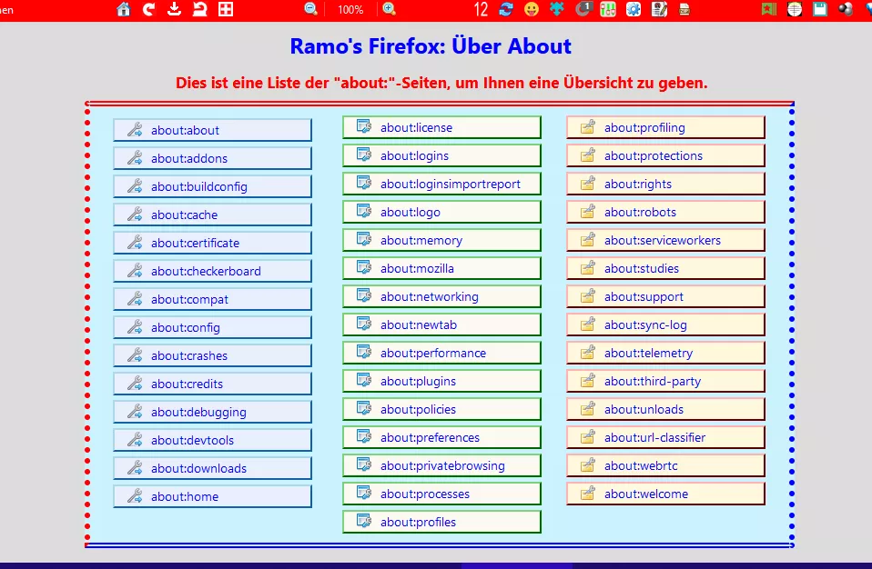
Task: Click the blue gear settings icon
Action: point(634,9)
